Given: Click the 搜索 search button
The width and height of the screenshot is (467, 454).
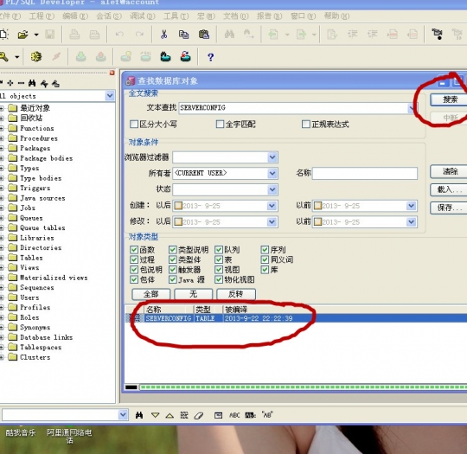Looking at the screenshot, I should (x=449, y=99).
